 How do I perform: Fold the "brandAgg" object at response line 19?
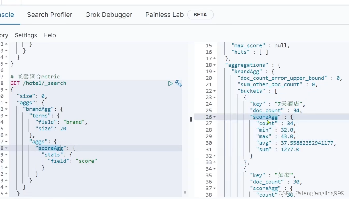pos(215,72)
